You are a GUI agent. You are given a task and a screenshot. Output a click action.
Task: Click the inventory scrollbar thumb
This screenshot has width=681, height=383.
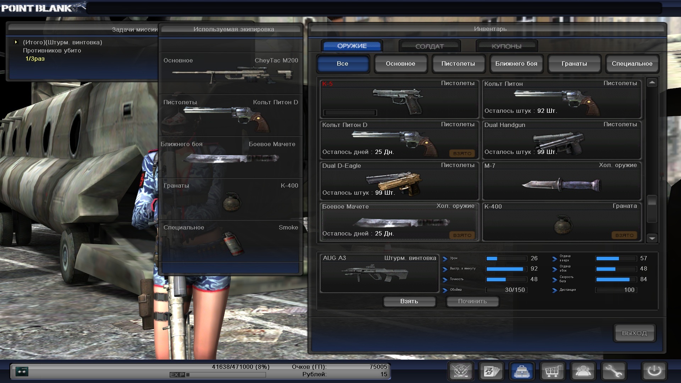(x=652, y=209)
